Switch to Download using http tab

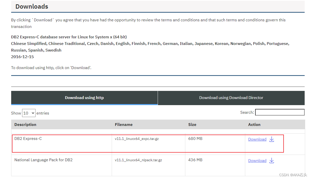point(84,98)
